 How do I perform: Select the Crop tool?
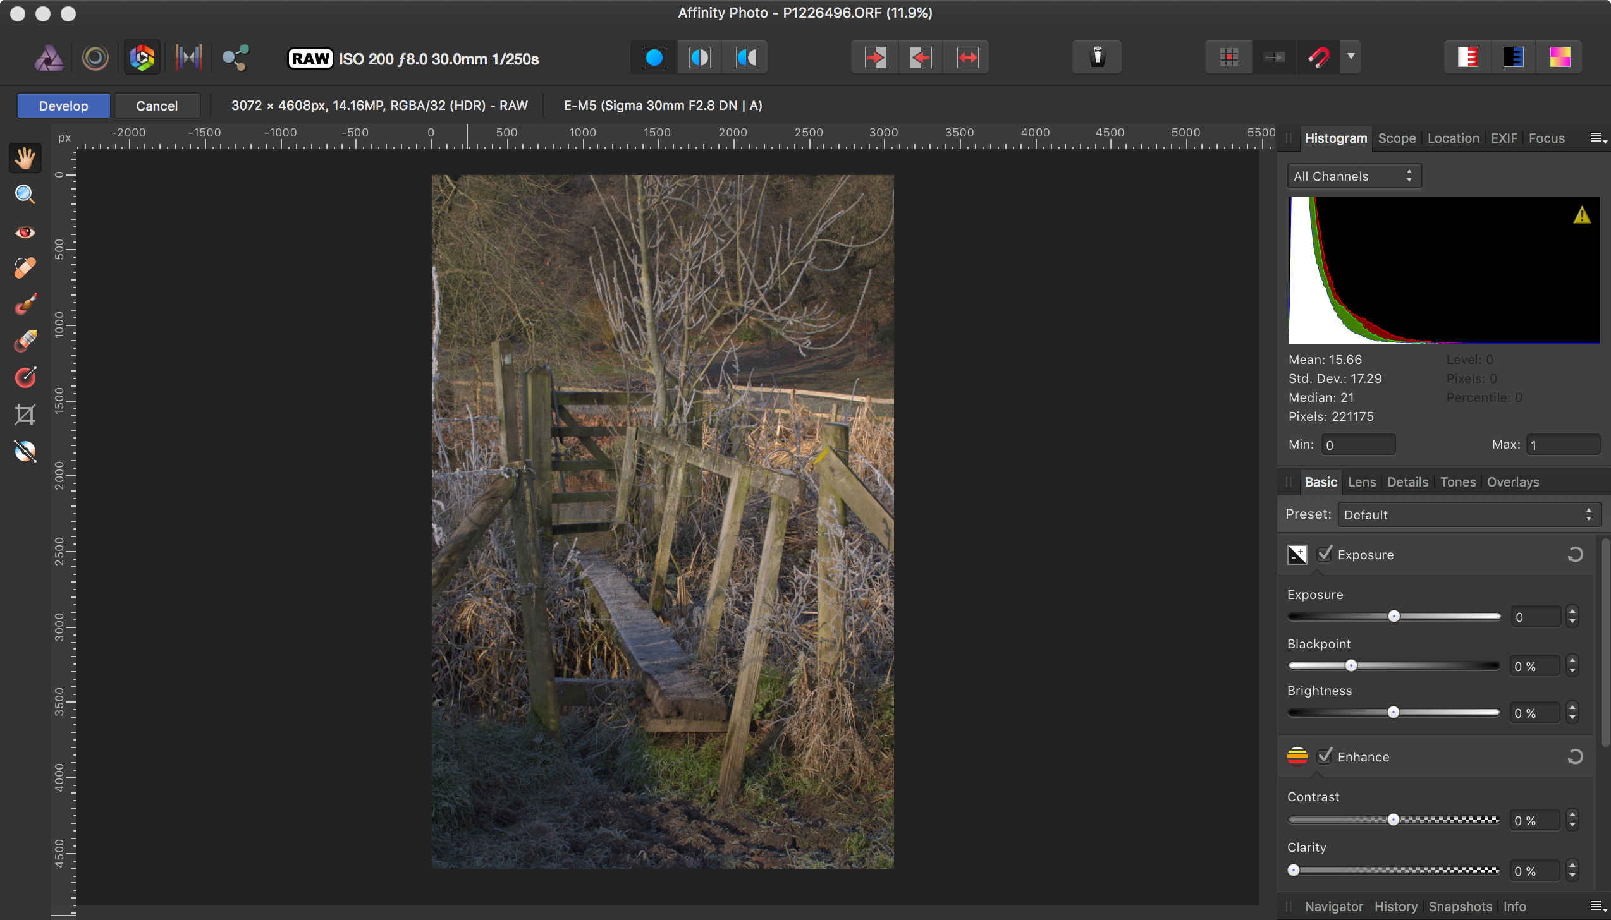coord(25,415)
